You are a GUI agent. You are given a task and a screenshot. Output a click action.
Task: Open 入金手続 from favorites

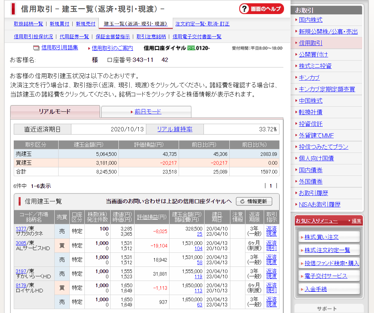(x=315, y=289)
